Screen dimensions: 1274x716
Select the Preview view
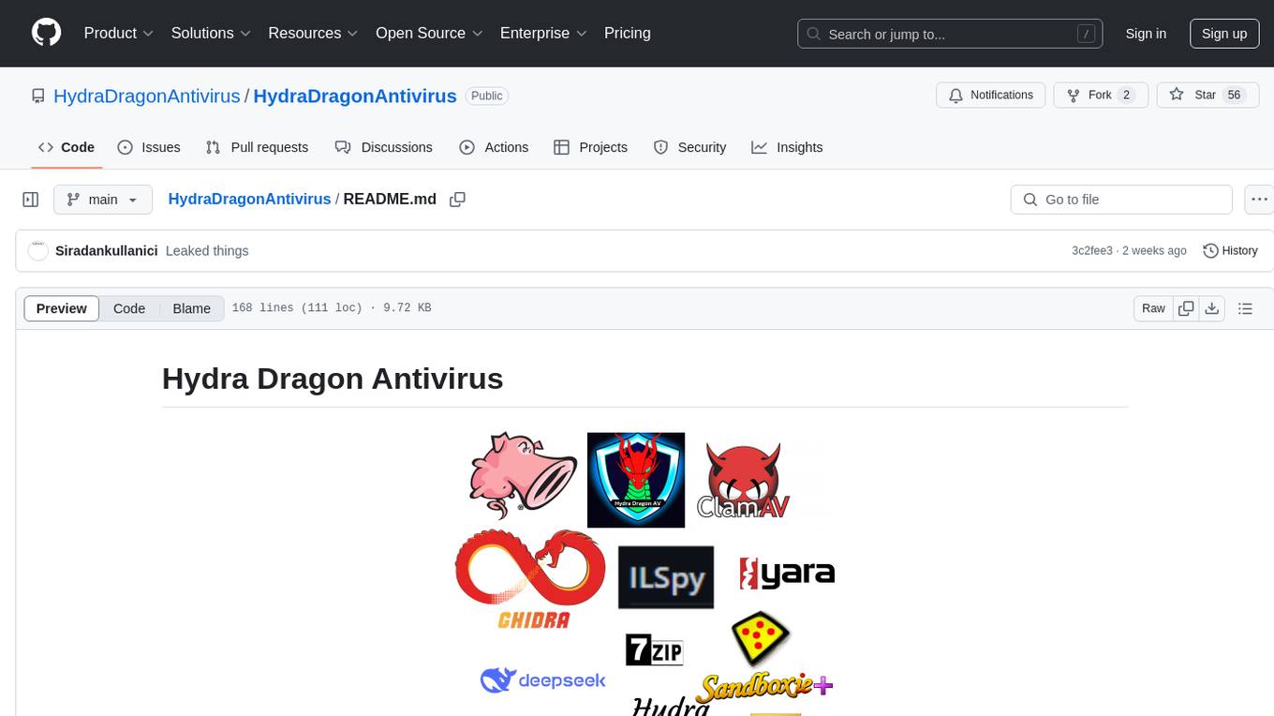tap(62, 308)
